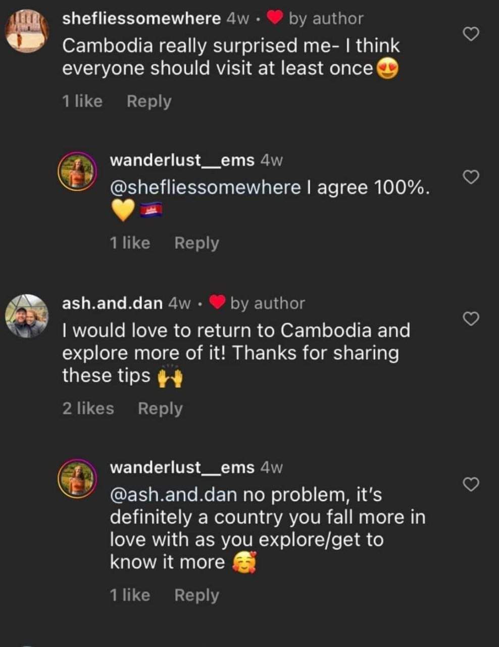View the "1 like" count under shefliessomewhere

click(x=82, y=101)
